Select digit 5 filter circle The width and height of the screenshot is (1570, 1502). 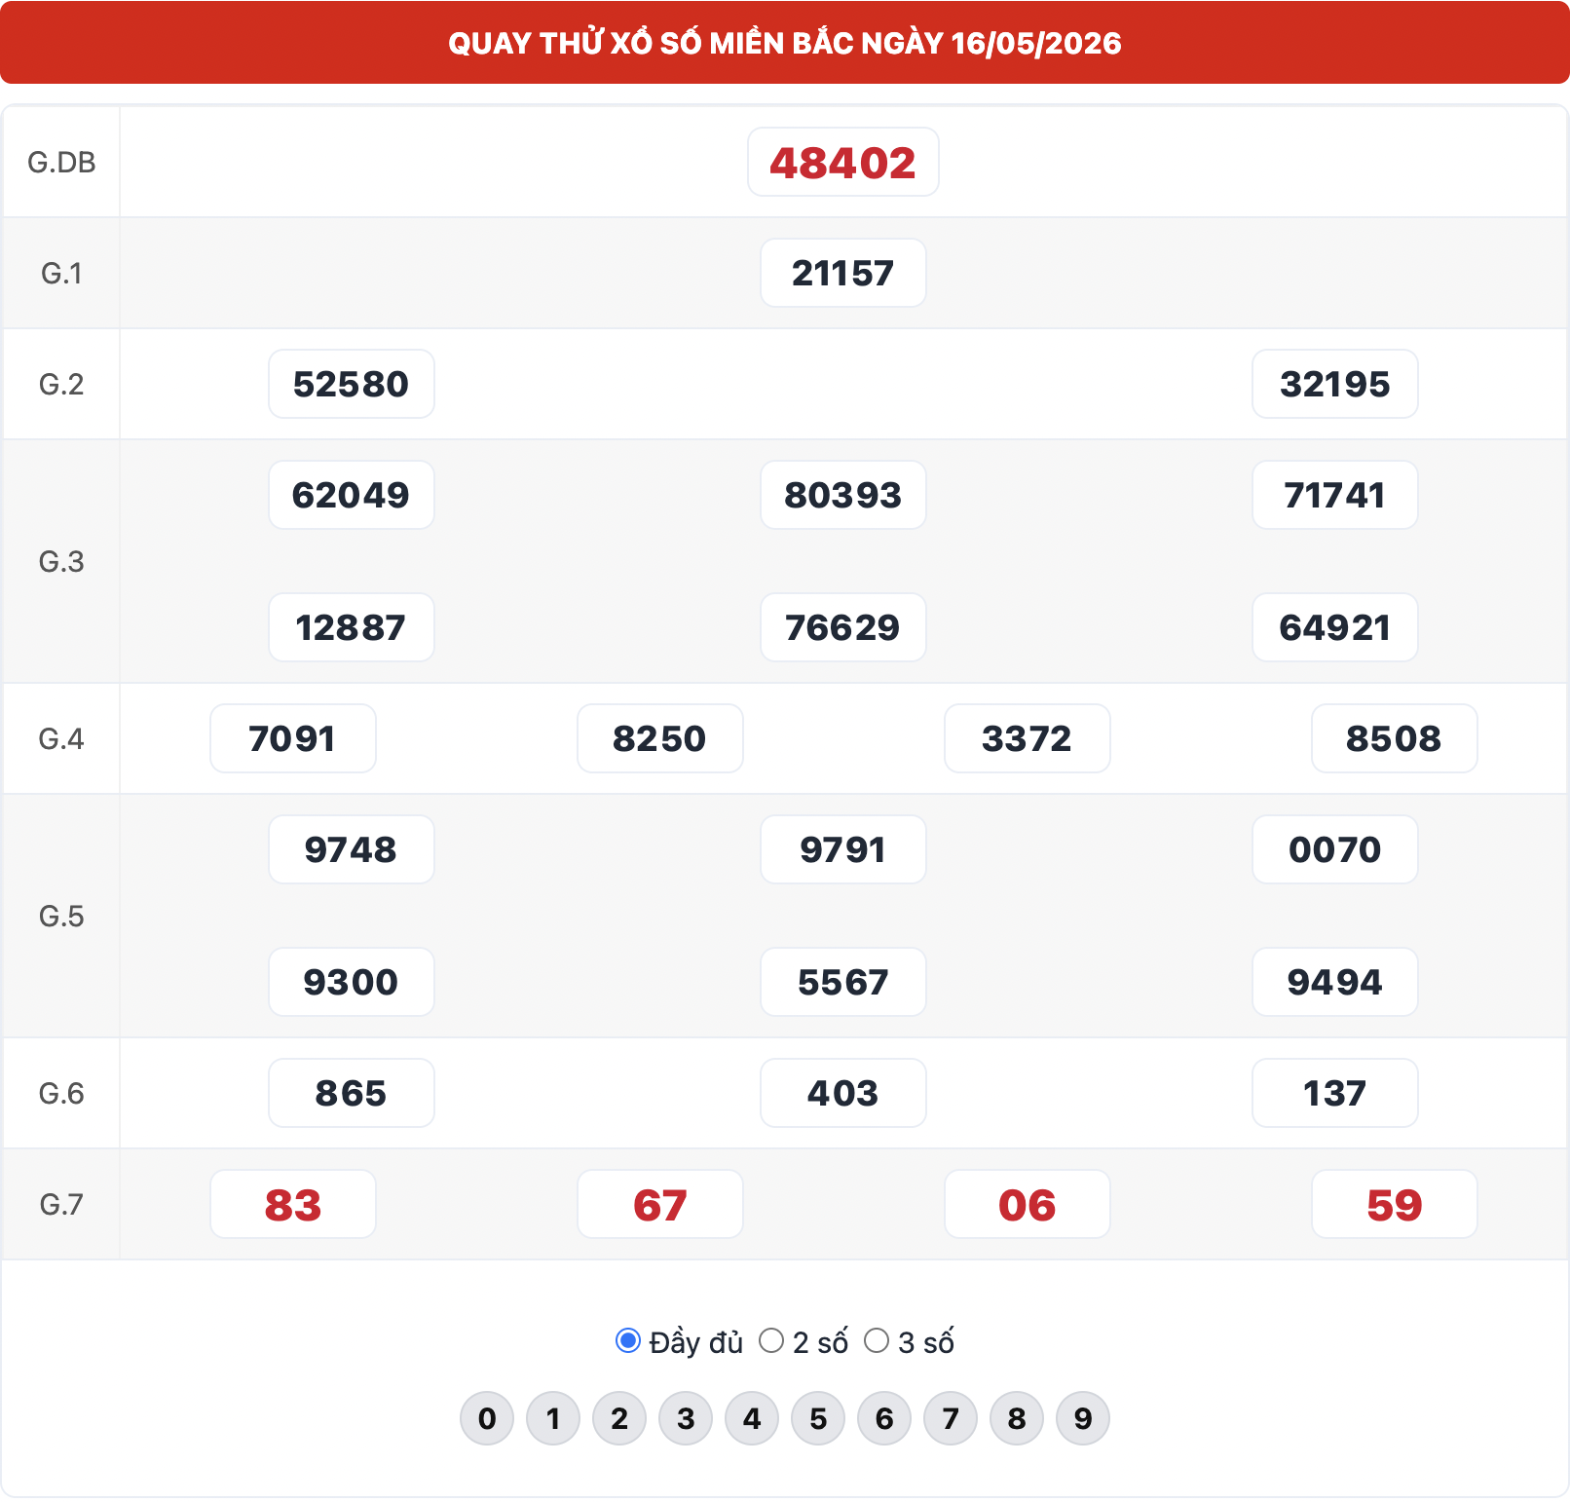818,1418
